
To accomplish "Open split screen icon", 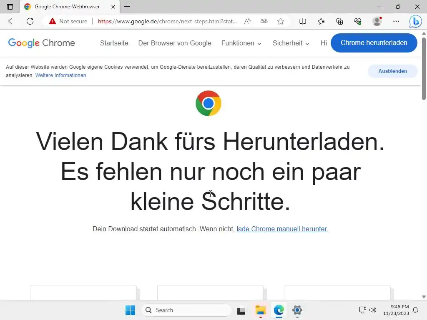I will [x=303, y=21].
